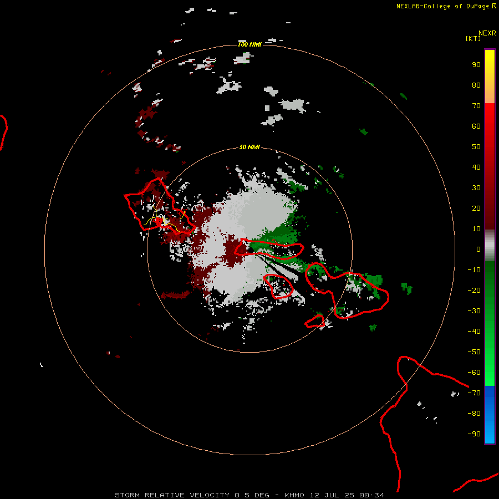Select the 70 knot scale label

pyautogui.click(x=476, y=106)
